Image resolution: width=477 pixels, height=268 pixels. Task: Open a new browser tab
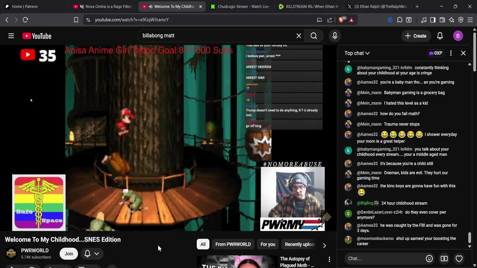click(x=417, y=6)
